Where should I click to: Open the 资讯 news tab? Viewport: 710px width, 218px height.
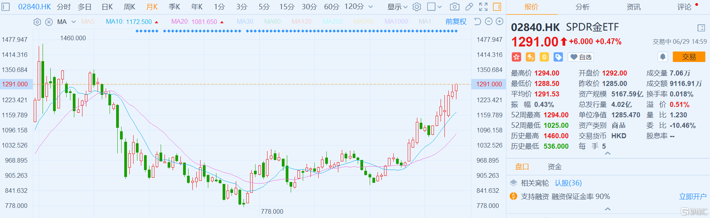pyautogui.click(x=634, y=7)
